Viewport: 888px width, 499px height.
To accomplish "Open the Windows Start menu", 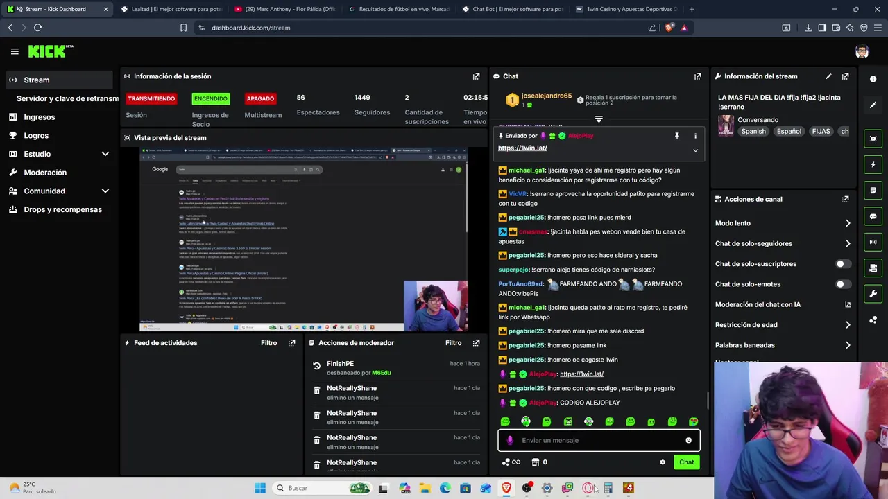I will pyautogui.click(x=260, y=488).
